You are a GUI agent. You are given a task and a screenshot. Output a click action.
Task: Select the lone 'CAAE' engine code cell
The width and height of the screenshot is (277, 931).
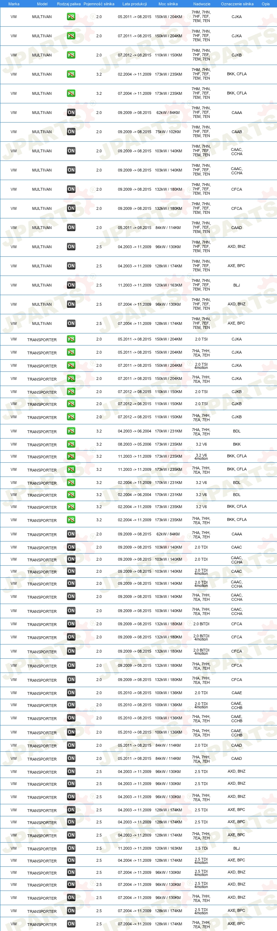coord(237,692)
